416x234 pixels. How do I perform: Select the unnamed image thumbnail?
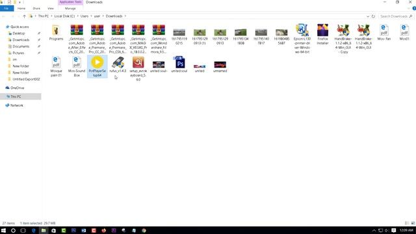tap(220, 66)
